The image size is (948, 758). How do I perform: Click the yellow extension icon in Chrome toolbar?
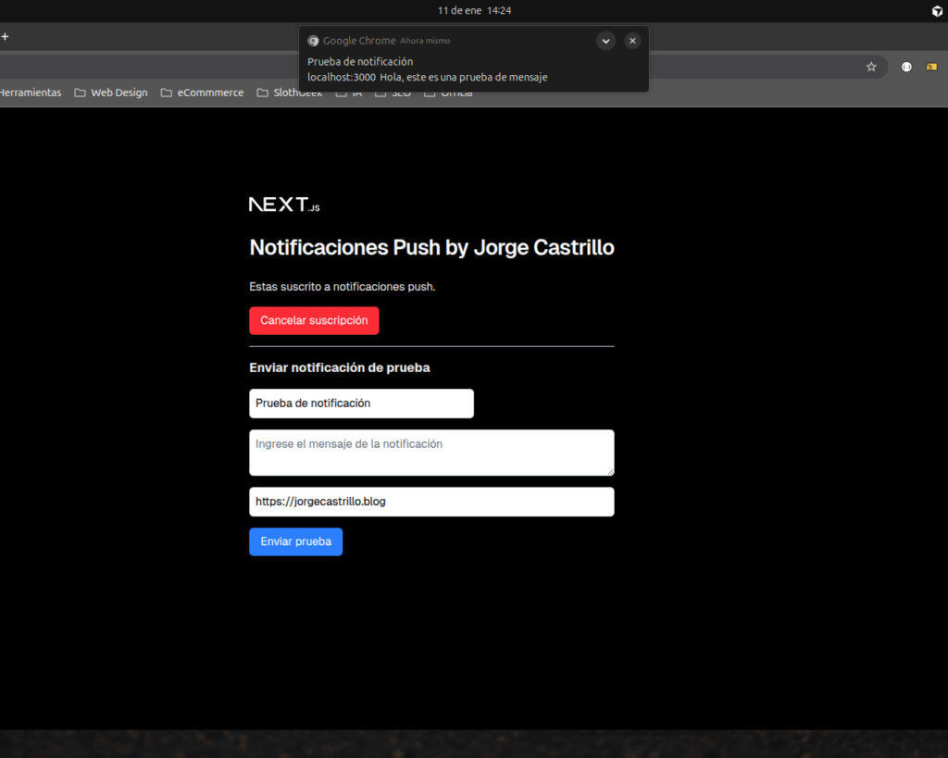tap(931, 67)
